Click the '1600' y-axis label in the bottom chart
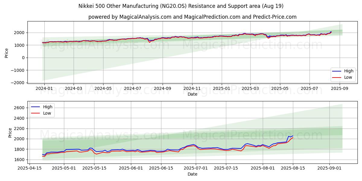362x181 pixels. pos(20,160)
